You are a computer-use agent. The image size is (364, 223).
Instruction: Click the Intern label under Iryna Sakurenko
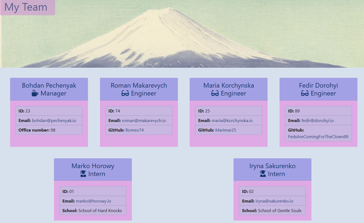point(277,174)
